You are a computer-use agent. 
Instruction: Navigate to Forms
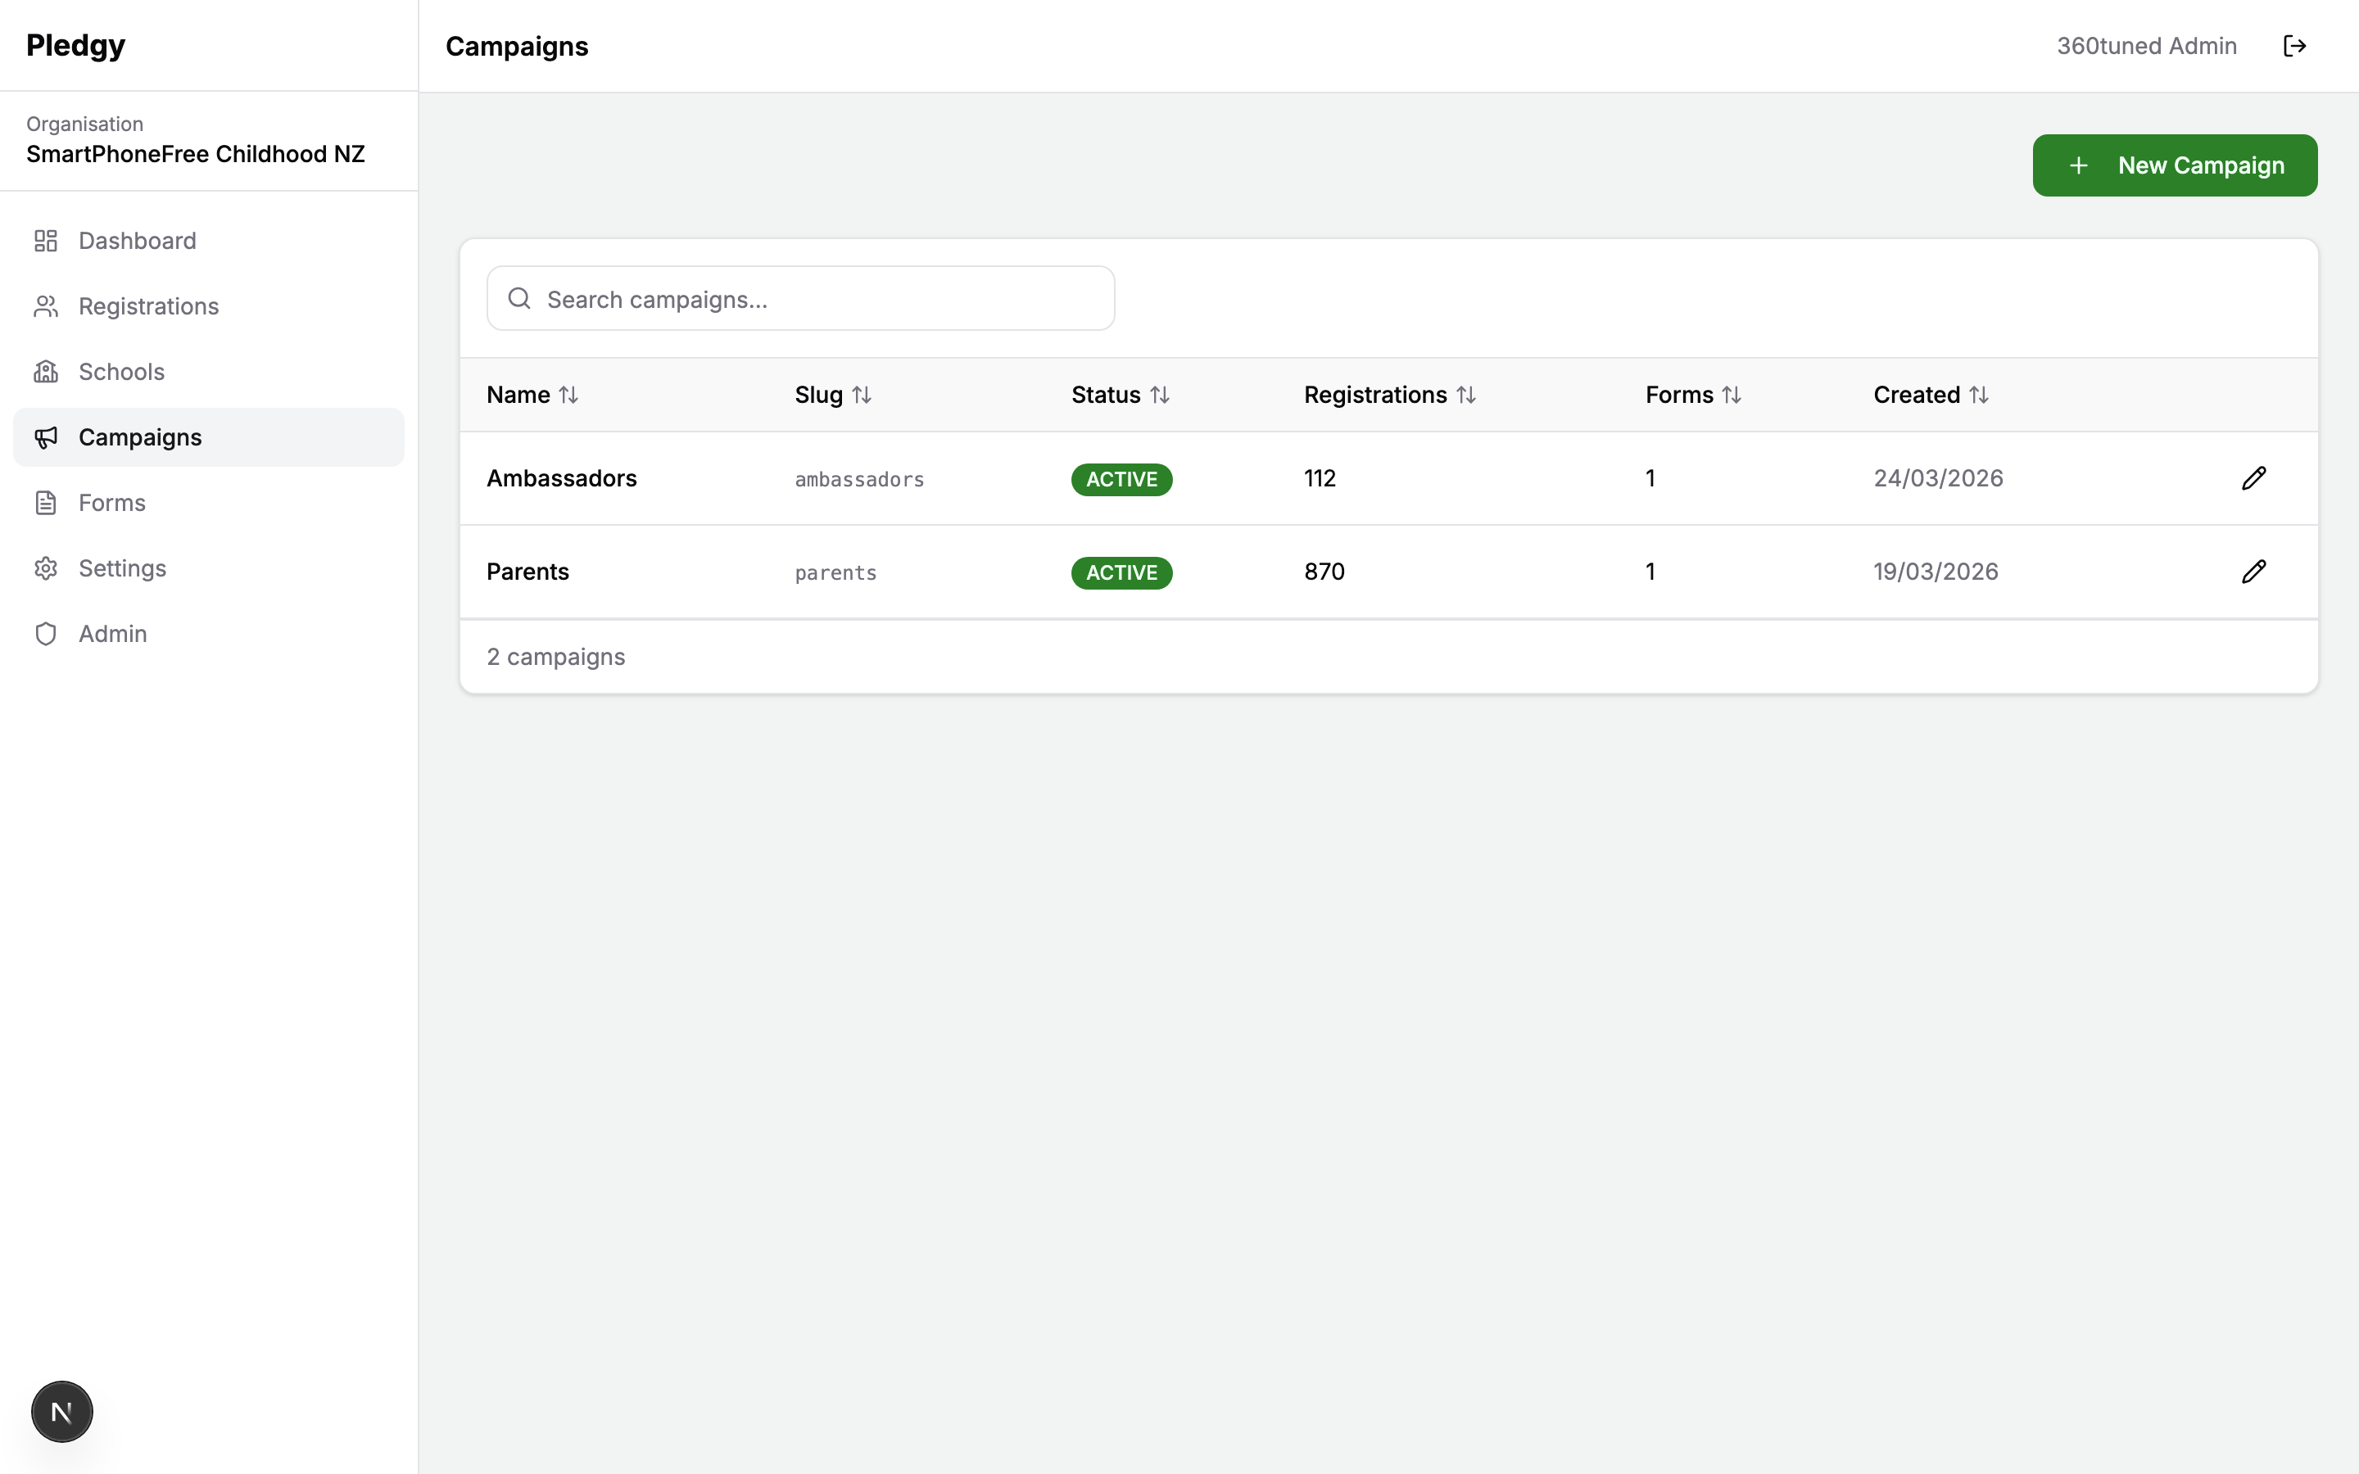(209, 502)
